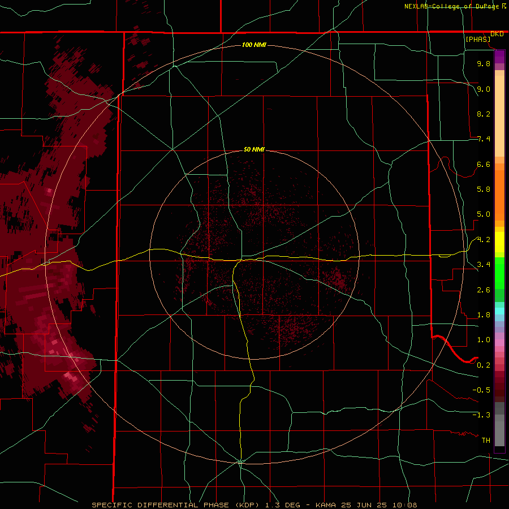Viewport: 509px width, 509px height.
Task: Click the 8.2 value on the scale
Action: click(484, 114)
